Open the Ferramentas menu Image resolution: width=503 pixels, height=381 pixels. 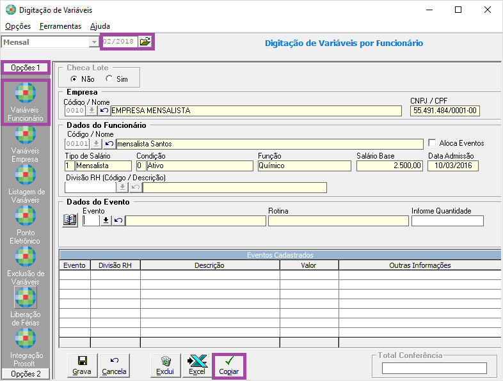[x=60, y=26]
